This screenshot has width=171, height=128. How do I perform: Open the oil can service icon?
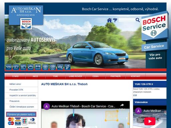pyautogui.click(x=8, y=67)
